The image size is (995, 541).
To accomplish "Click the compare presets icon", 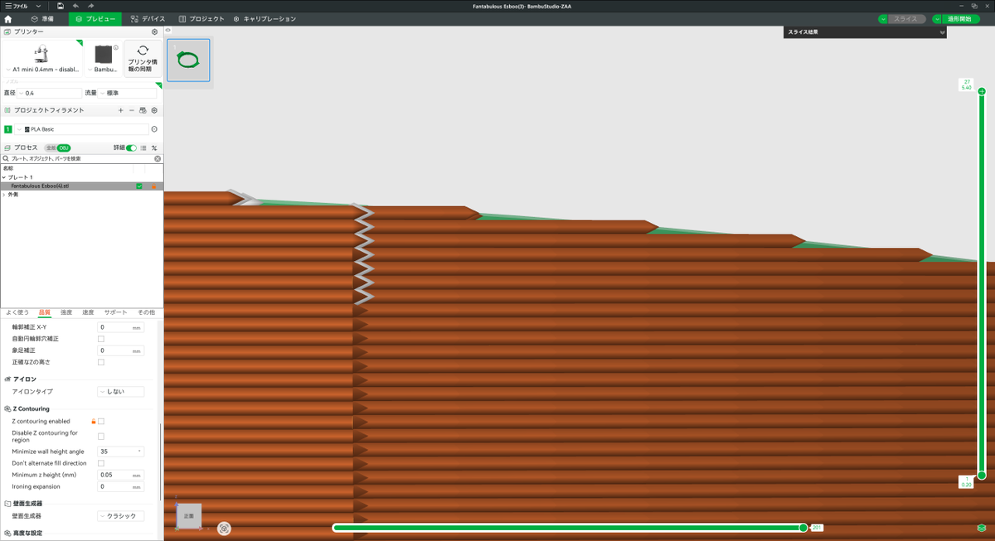I will click(x=154, y=147).
